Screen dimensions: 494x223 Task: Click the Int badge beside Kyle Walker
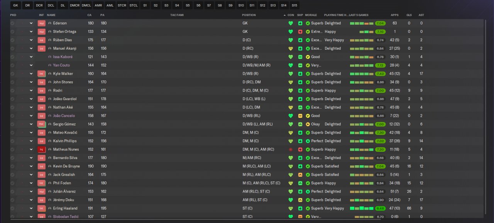pos(42,74)
